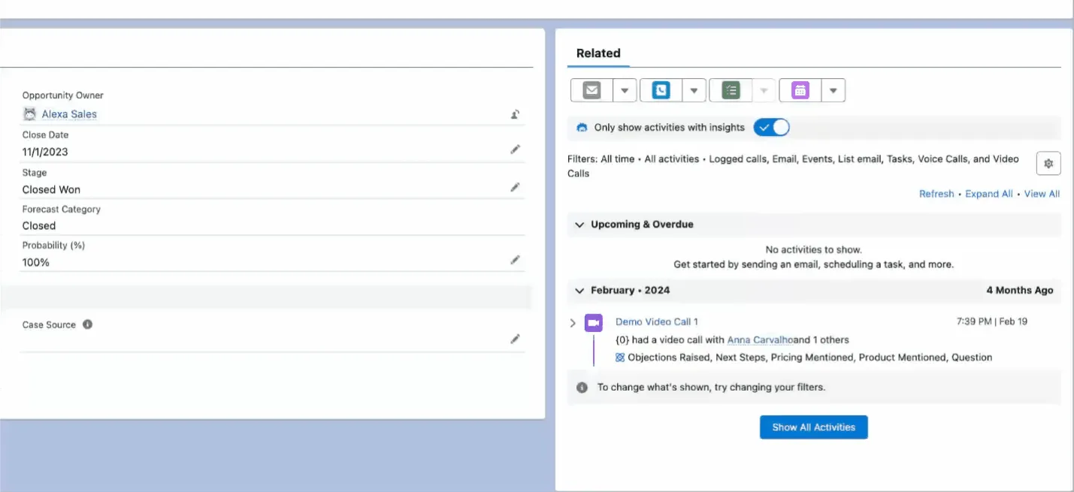Image resolution: width=1074 pixels, height=492 pixels.
Task: Select the Related tab
Action: 598,53
